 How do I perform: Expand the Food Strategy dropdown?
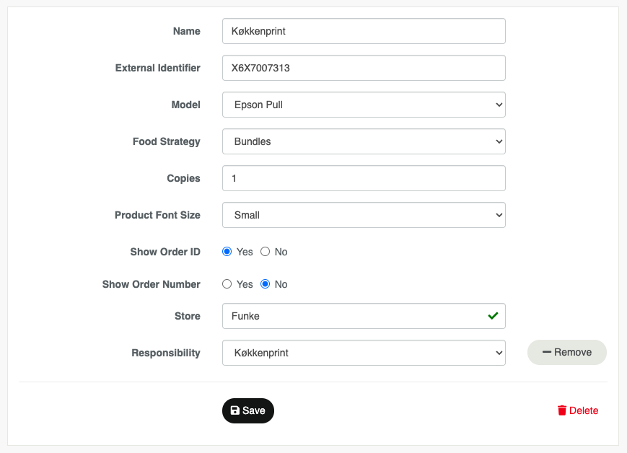coord(364,141)
